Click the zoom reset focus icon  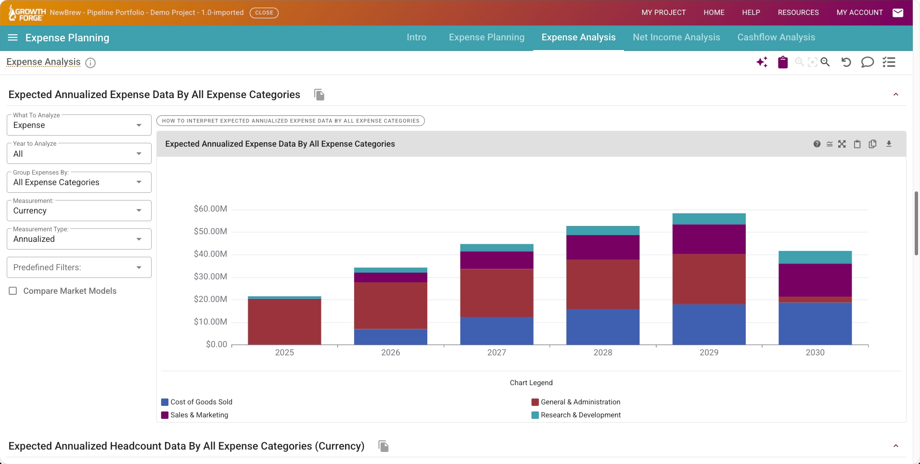pos(812,62)
